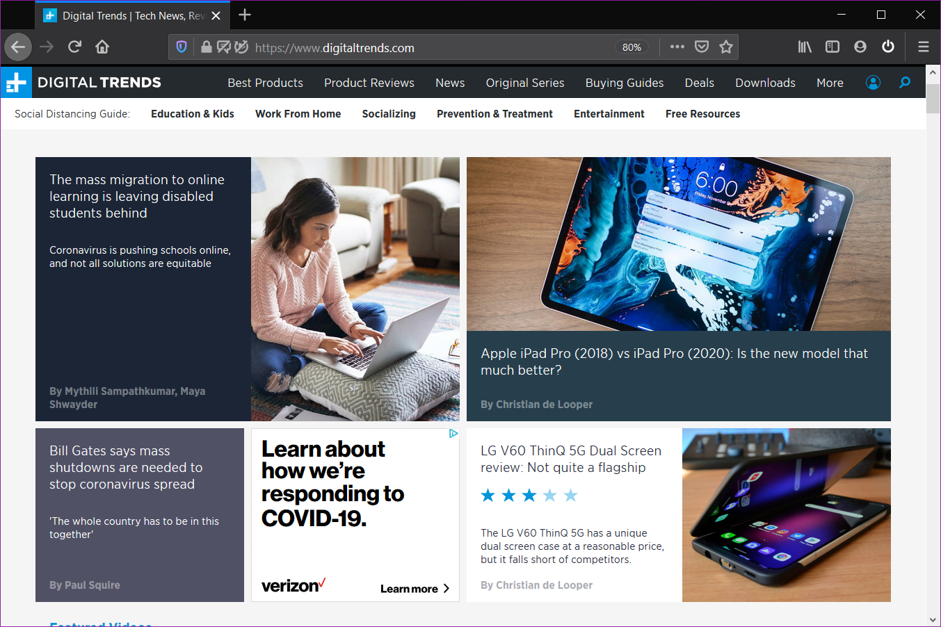Viewport: 941px width, 627px height.
Task: Save page to Pocket
Action: coord(702,47)
